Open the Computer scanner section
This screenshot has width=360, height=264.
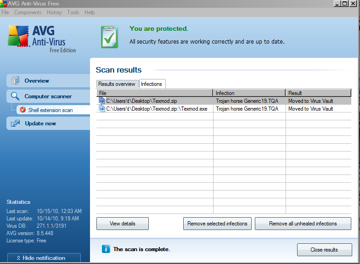tap(49, 96)
